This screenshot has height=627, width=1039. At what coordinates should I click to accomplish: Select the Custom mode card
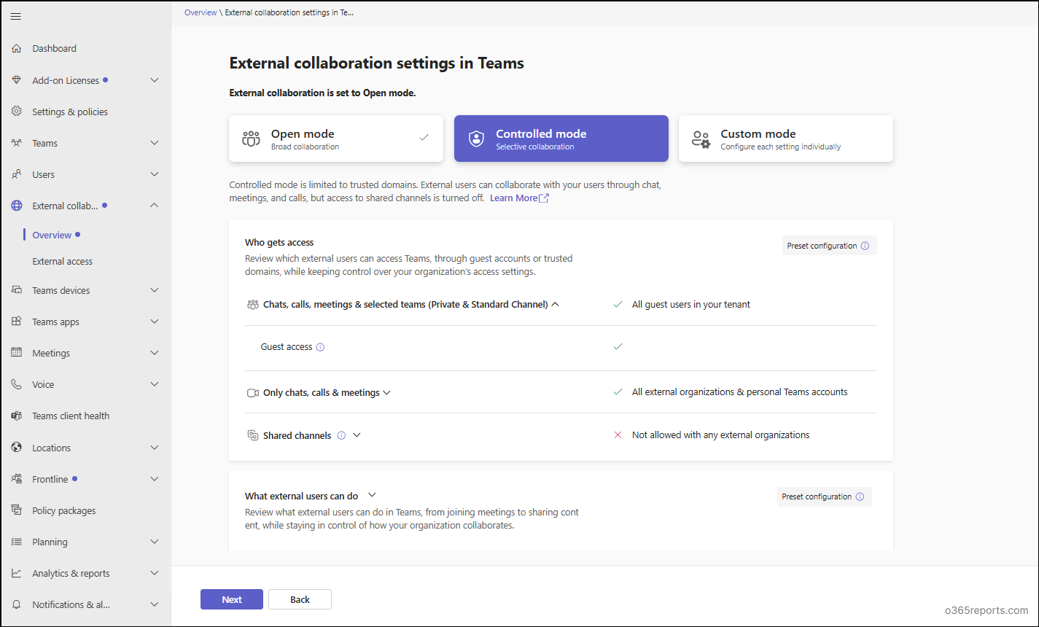[786, 139]
